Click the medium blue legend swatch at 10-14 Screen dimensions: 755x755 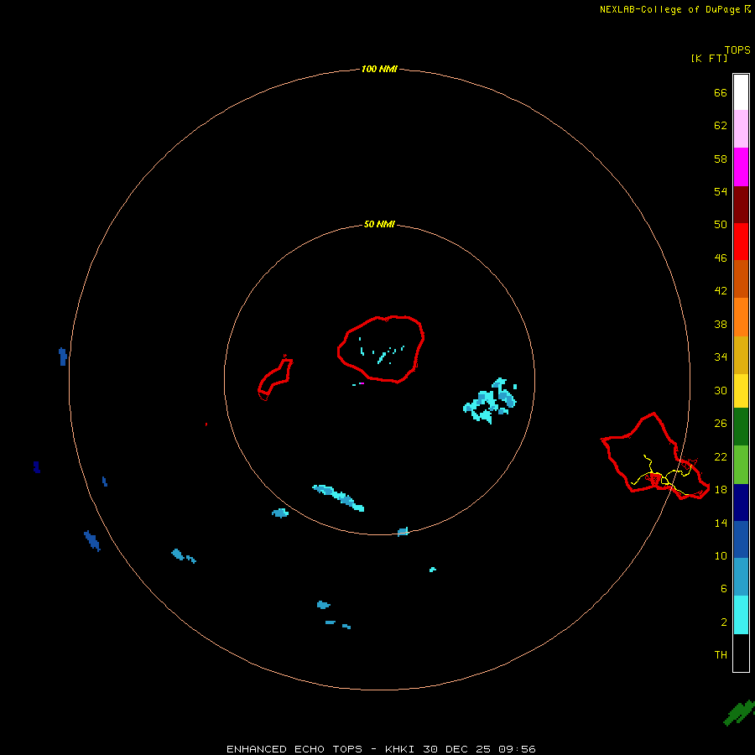click(741, 539)
